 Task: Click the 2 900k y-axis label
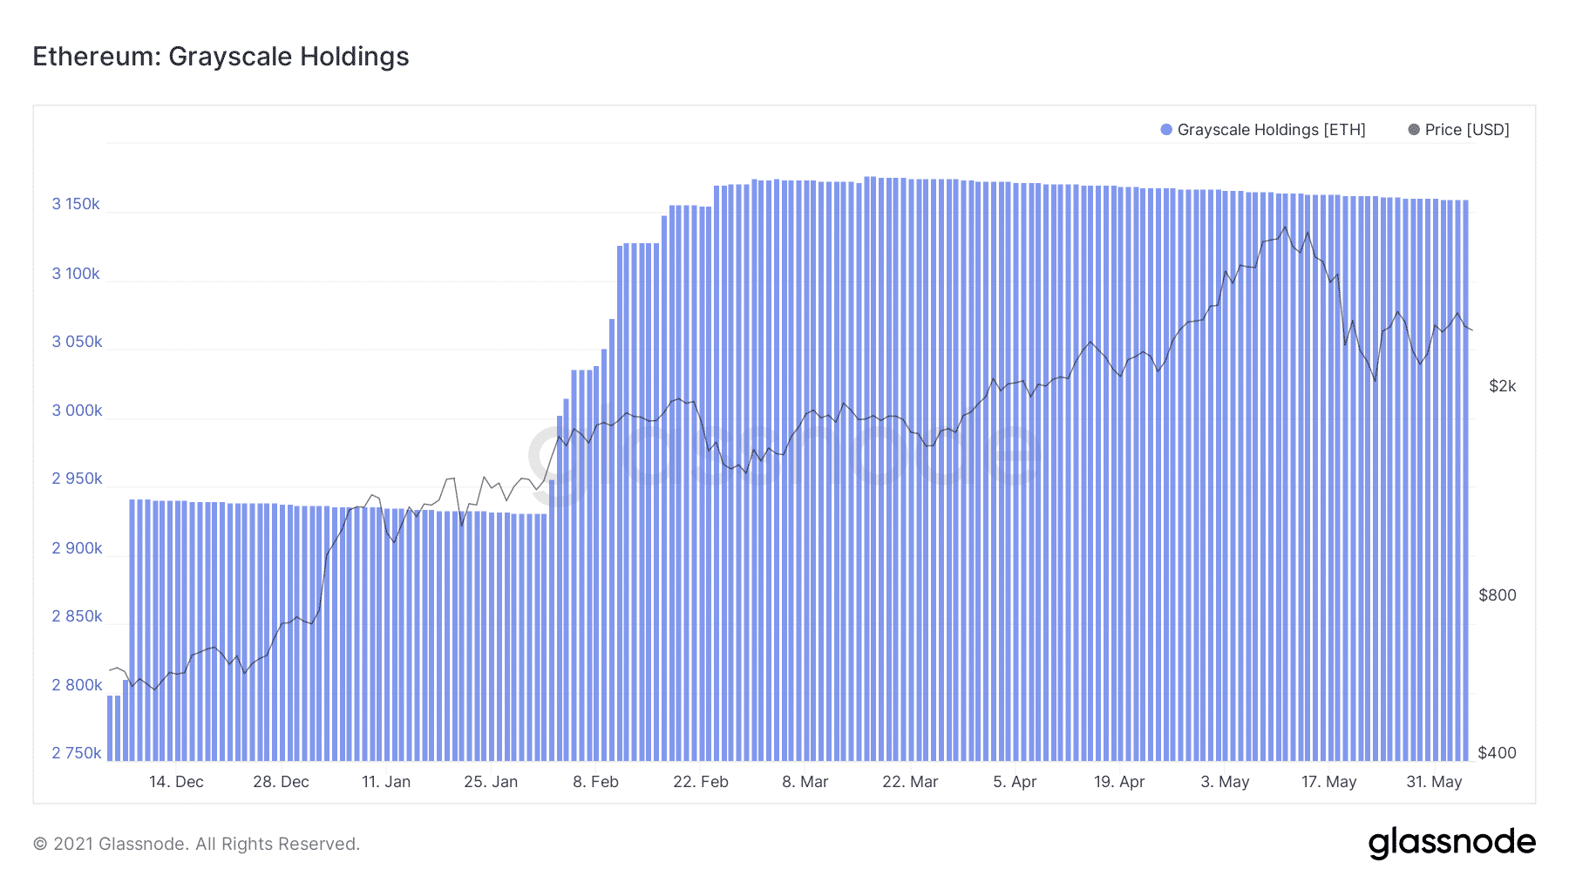pyautogui.click(x=77, y=548)
